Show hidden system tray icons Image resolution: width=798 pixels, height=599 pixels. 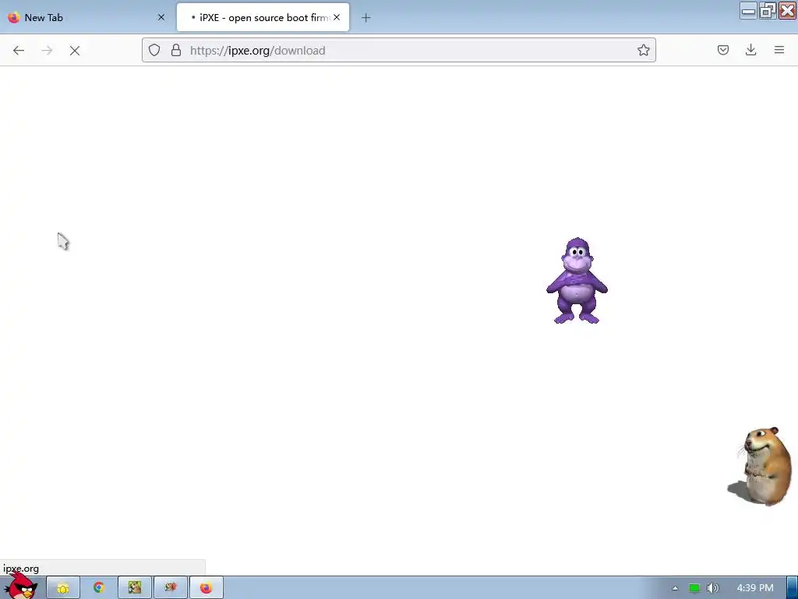(675, 588)
